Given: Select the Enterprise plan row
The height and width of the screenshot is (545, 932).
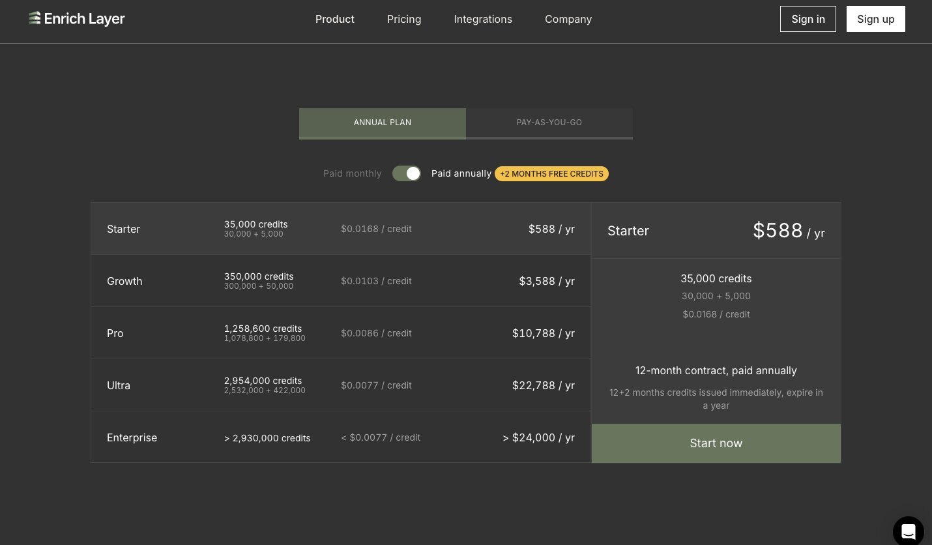Looking at the screenshot, I should [341, 437].
